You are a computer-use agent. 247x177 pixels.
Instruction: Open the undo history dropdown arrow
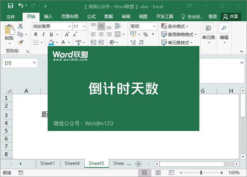tap(26, 6)
